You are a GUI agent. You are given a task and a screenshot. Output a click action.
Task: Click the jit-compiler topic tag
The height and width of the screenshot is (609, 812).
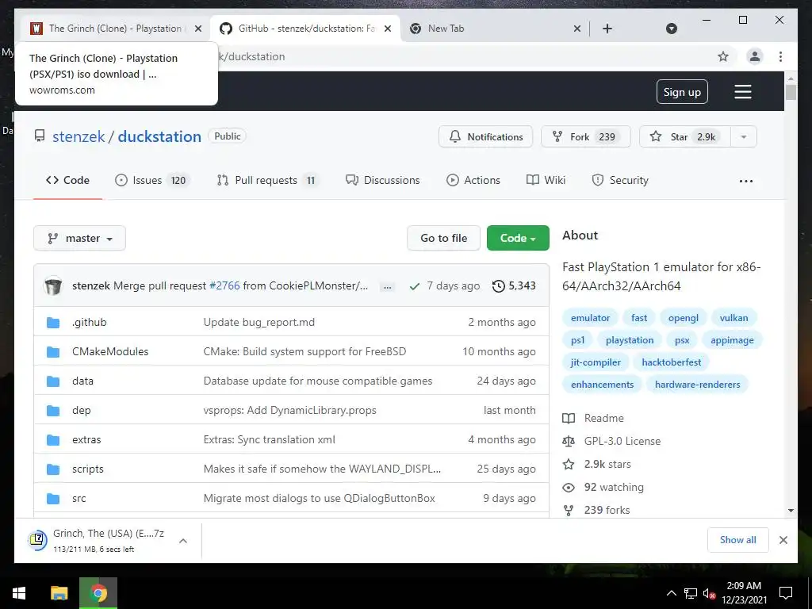[596, 362]
